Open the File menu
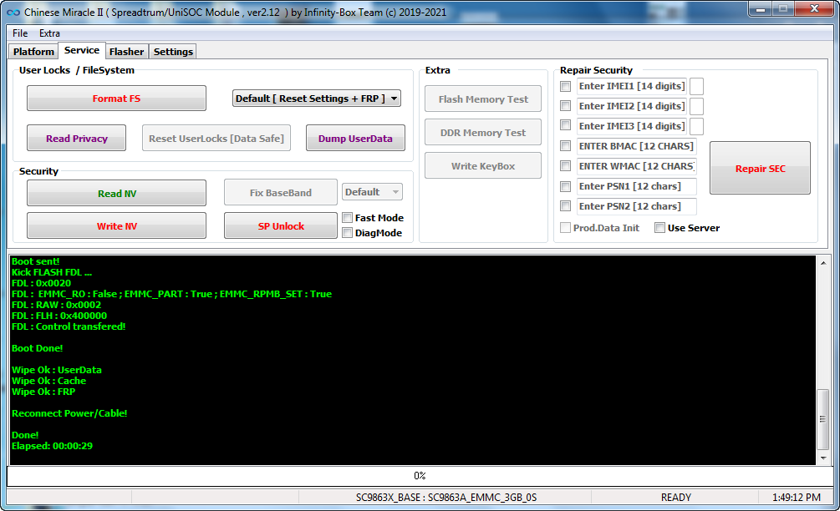 point(20,33)
